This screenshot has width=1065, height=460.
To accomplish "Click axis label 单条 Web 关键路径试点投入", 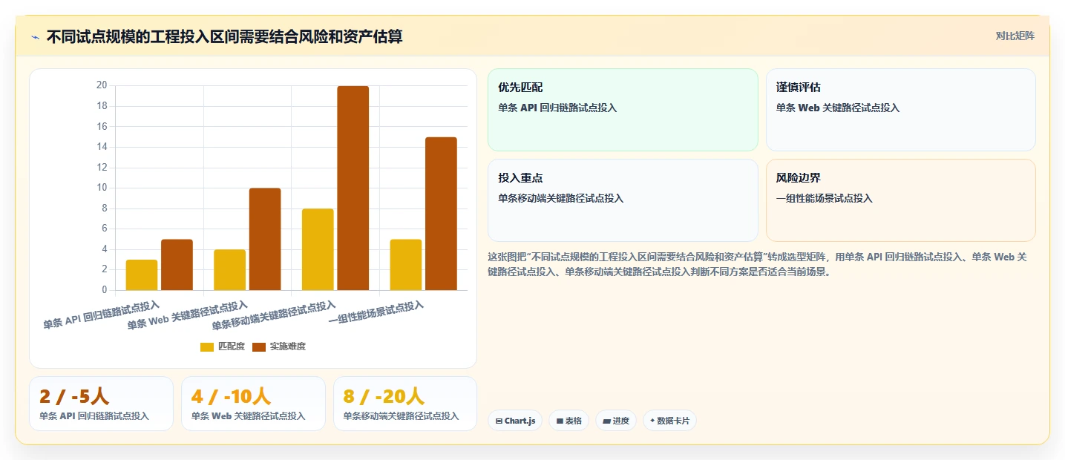I will click(188, 315).
